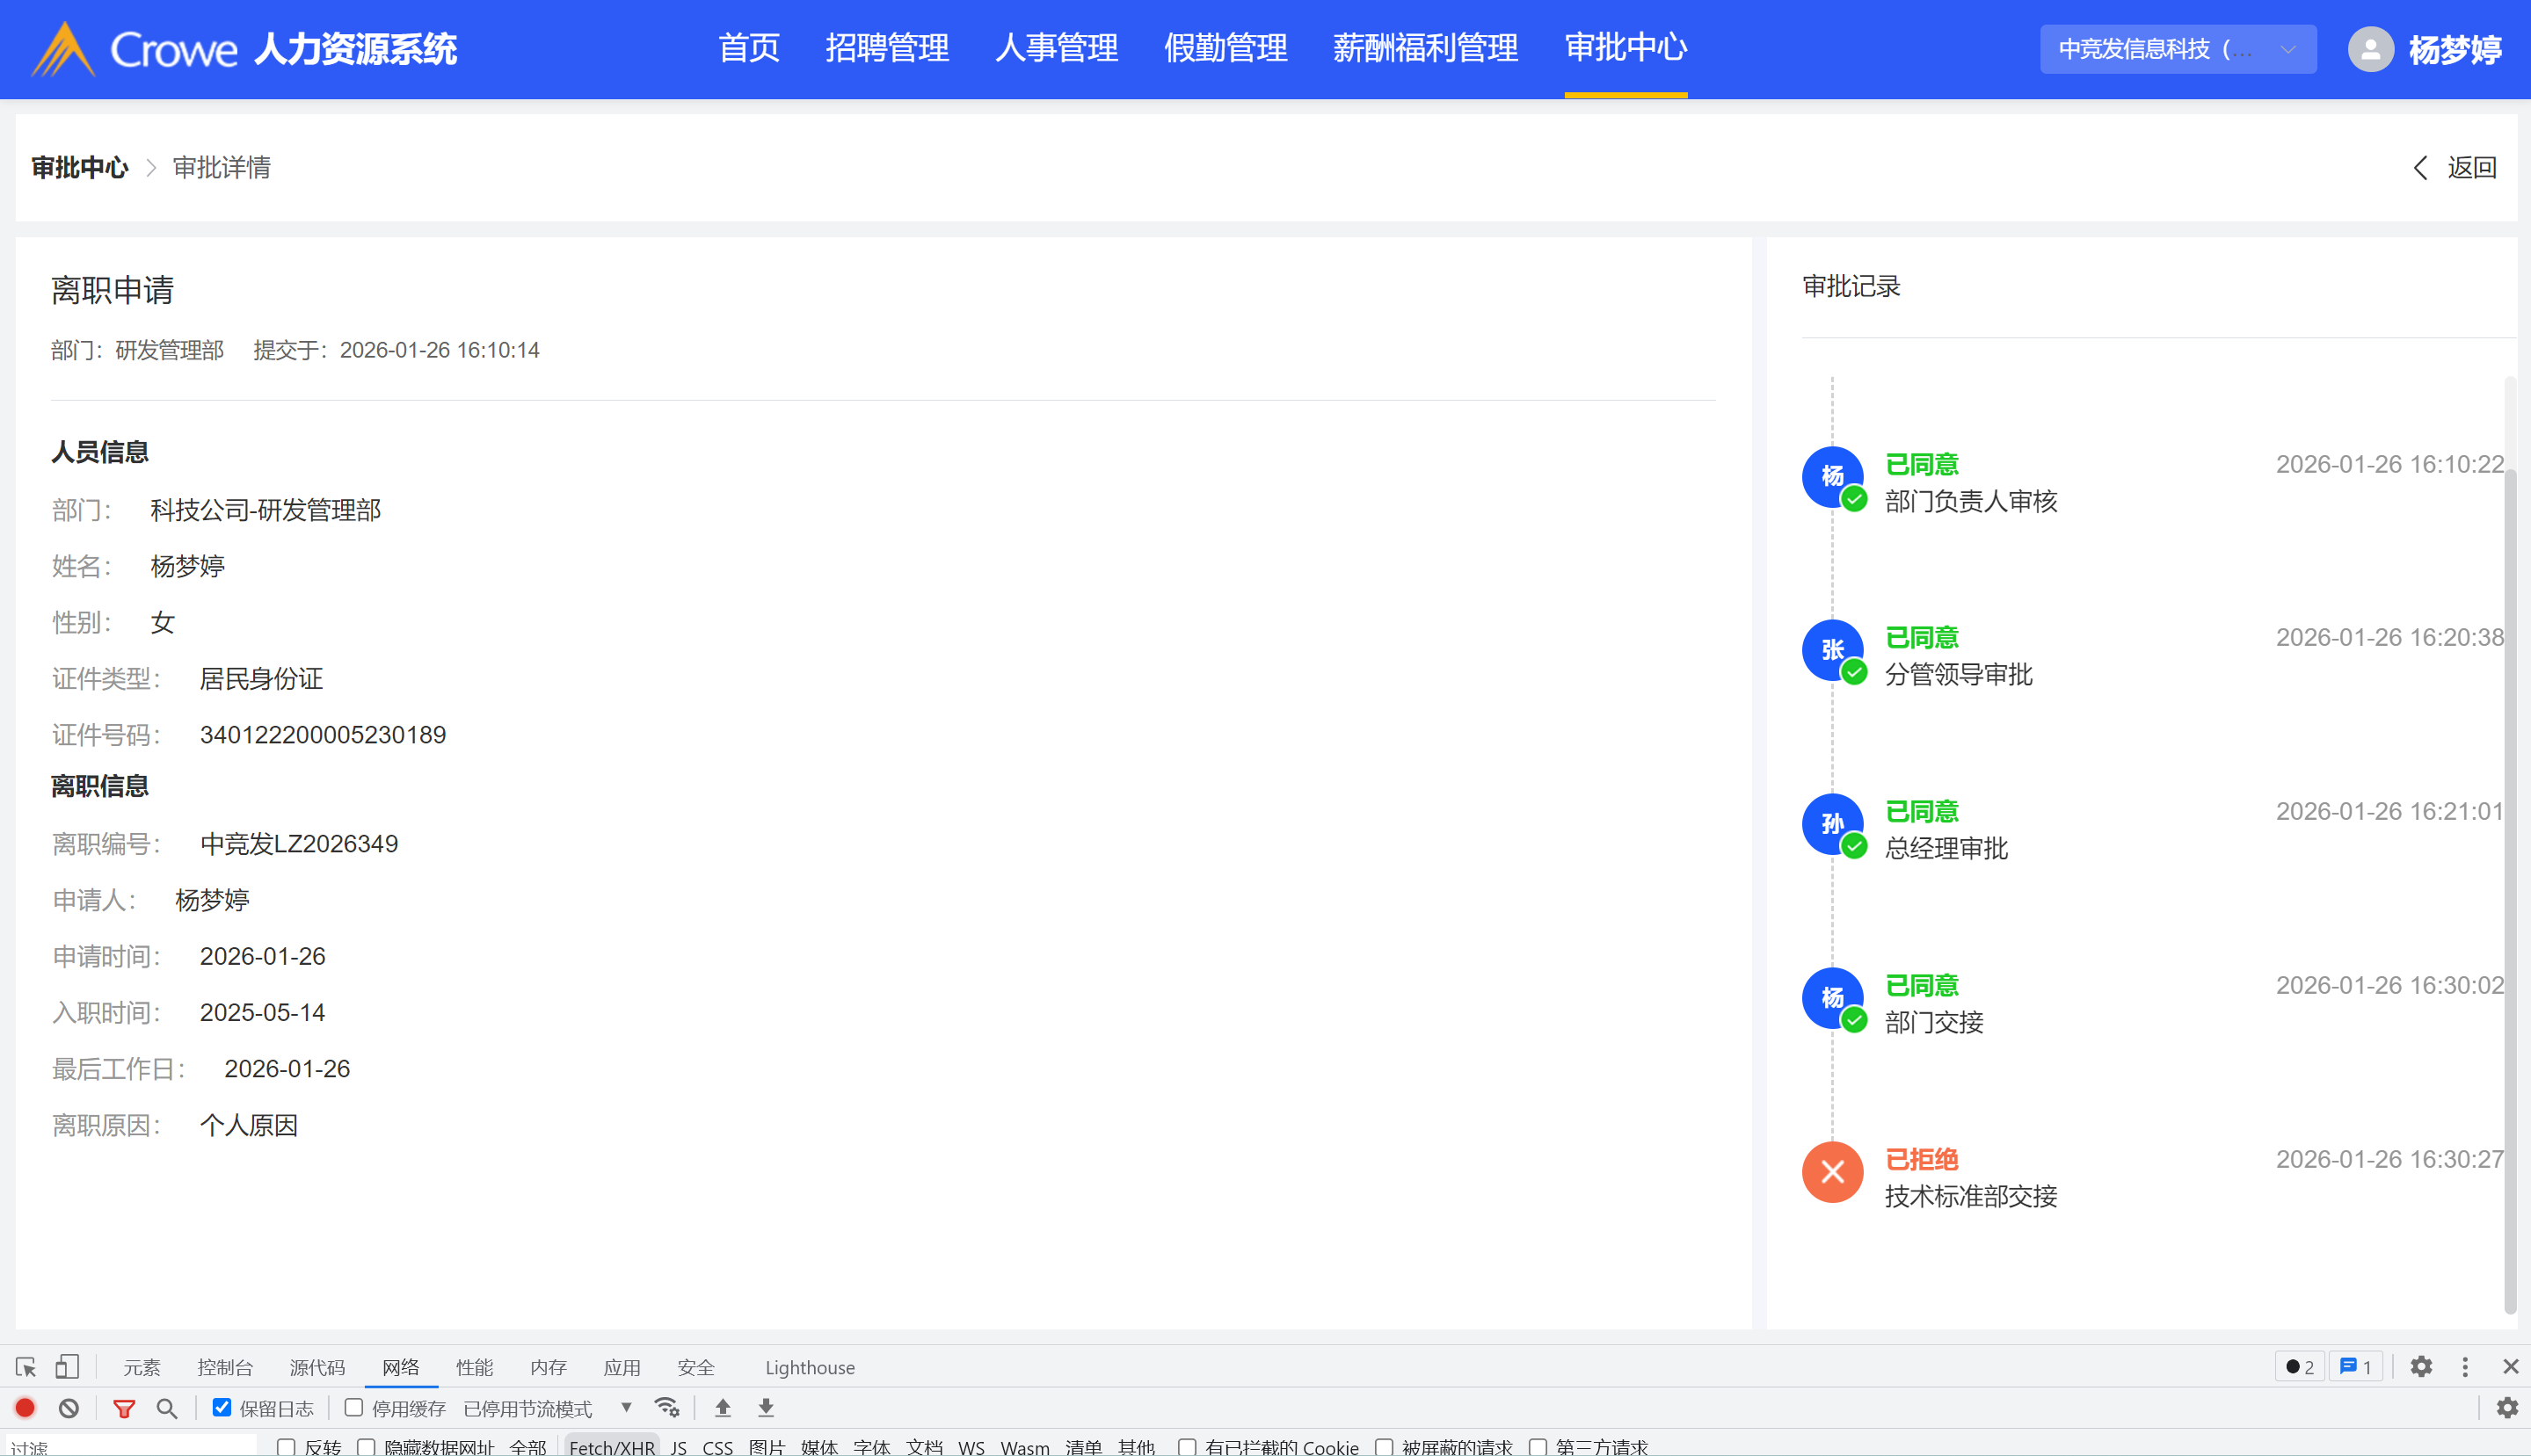Open the 已停用节流模式 throttling dropdown
2531x1456 pixels.
pyautogui.click(x=546, y=1408)
